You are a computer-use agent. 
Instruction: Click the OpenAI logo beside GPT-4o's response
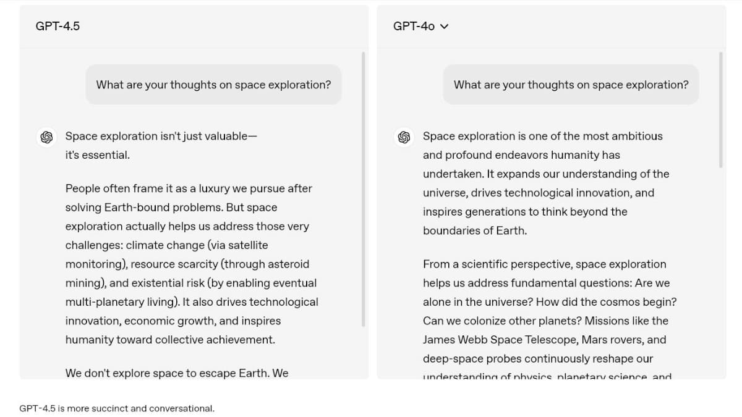tap(404, 137)
